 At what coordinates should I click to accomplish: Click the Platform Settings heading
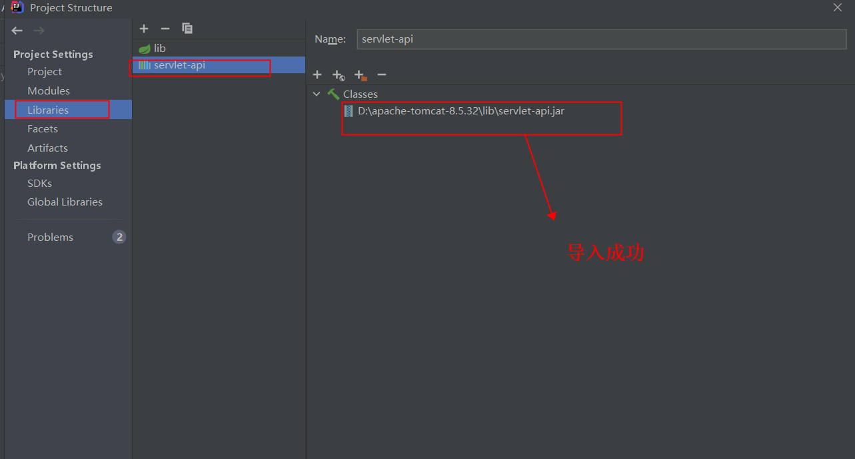57,166
